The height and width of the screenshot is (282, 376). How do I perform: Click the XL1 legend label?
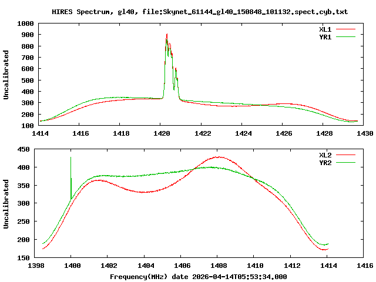[325, 29]
